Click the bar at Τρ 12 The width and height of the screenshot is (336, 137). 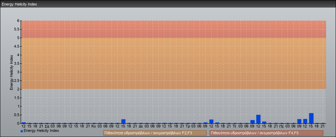211,121
